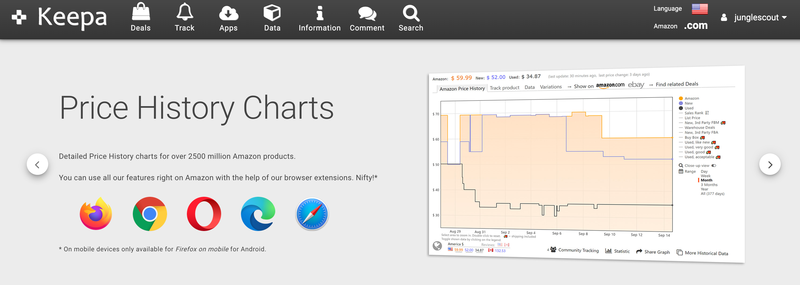The width and height of the screenshot is (800, 285).
Task: Go to next slide with right arrow
Action: point(770,164)
